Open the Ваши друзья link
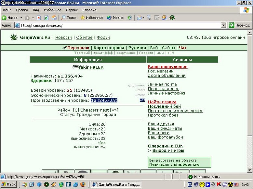 pyautogui.click(x=161, y=124)
